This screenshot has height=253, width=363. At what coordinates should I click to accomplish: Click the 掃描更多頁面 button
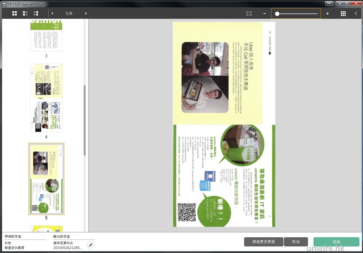(263, 242)
